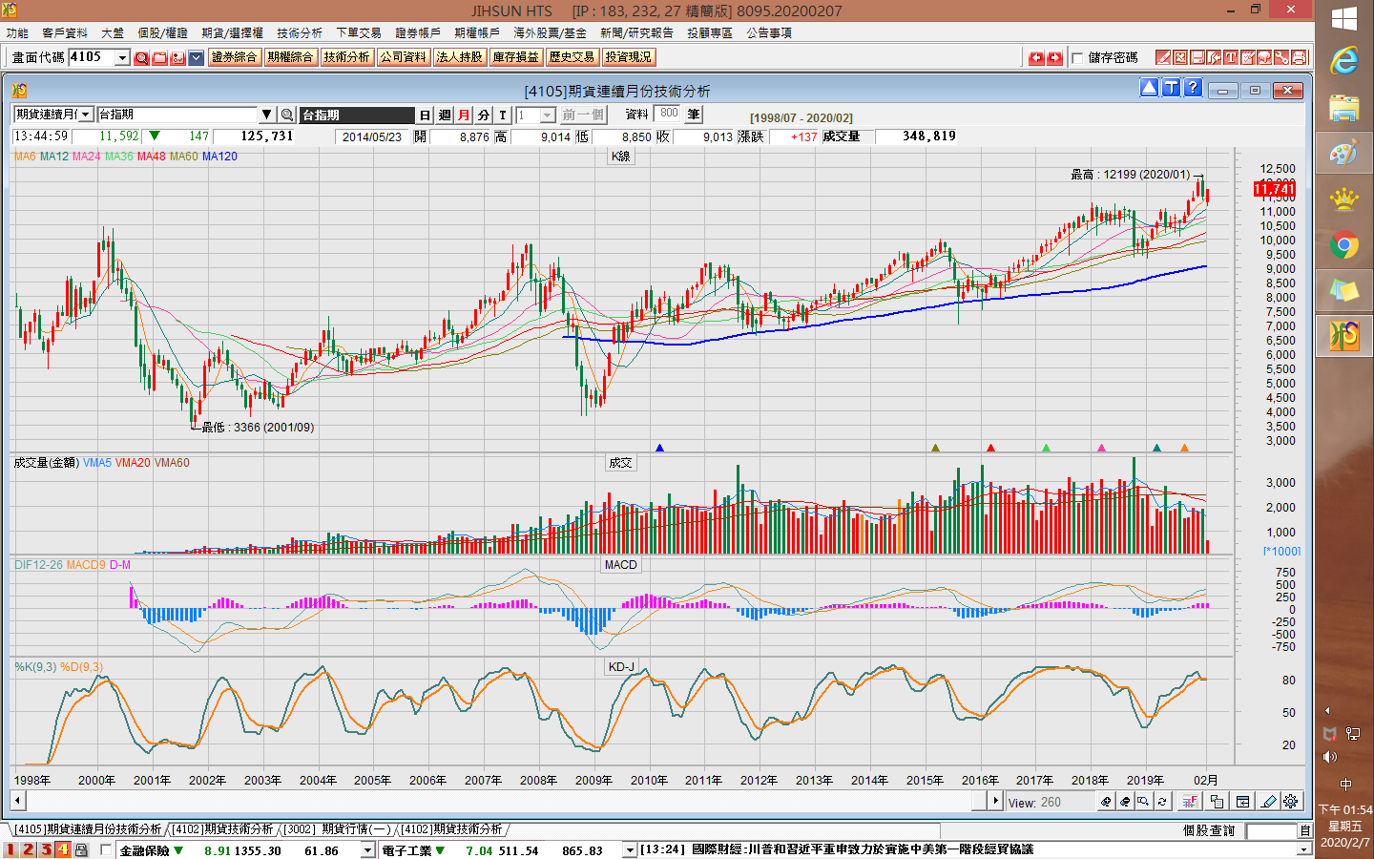Click the red pencil icon in top-right toolbar

(x=1163, y=57)
